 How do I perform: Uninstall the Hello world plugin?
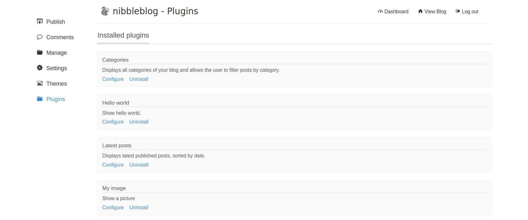click(139, 122)
